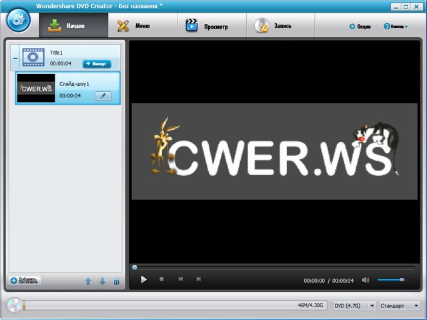This screenshot has height=320, width=427.
Task: Skip to next clip
Action: pos(199,279)
